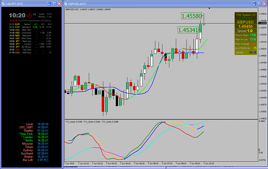Click the London time row
This screenshot has width=268, height=169.
[x=35, y=137]
